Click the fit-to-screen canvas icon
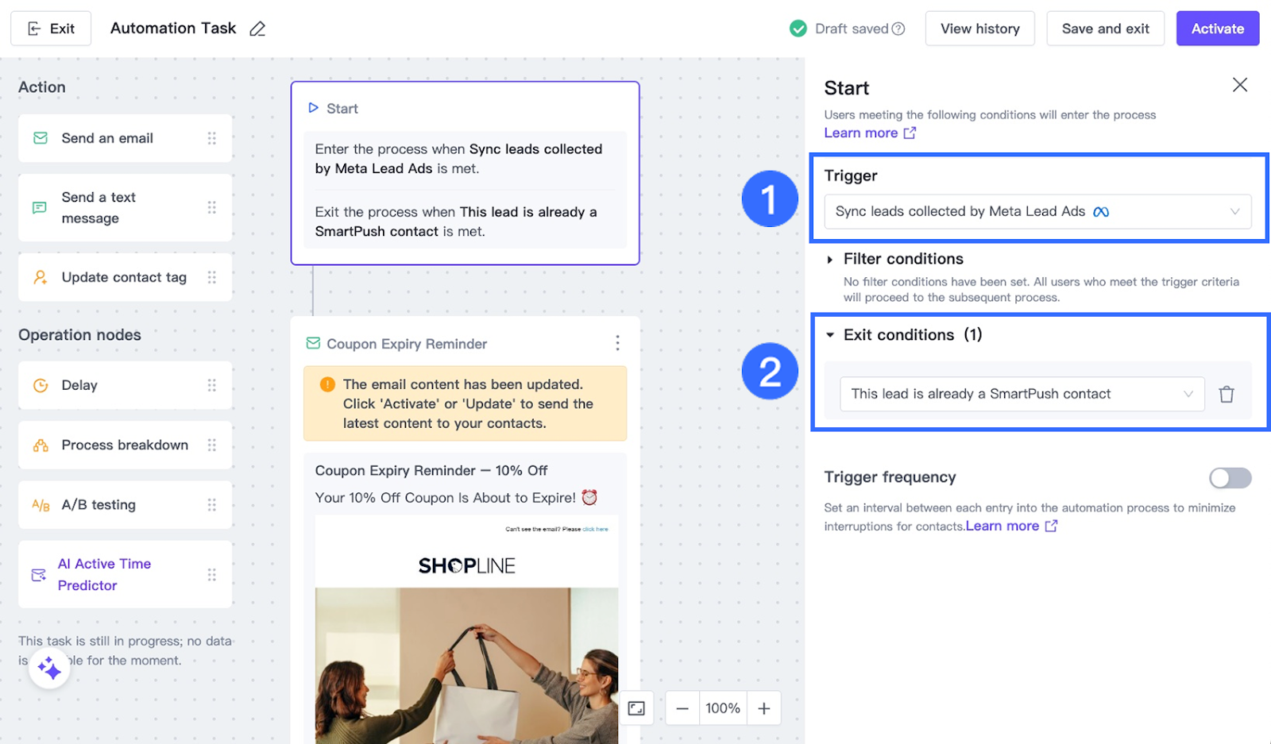 click(636, 708)
